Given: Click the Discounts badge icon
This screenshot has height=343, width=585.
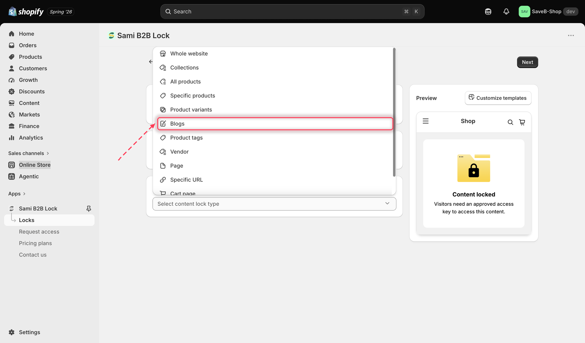Looking at the screenshot, I should [12, 92].
